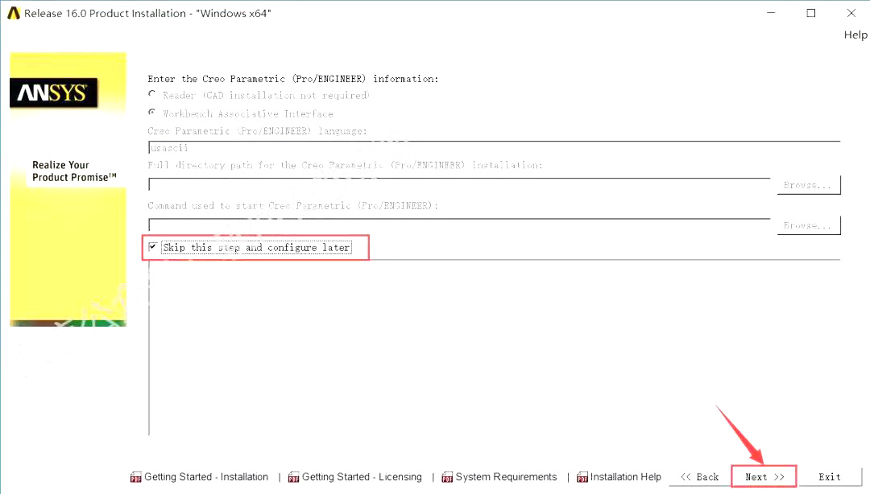Open the Installation Help link
Screen dimensions: 870x494
click(x=627, y=476)
